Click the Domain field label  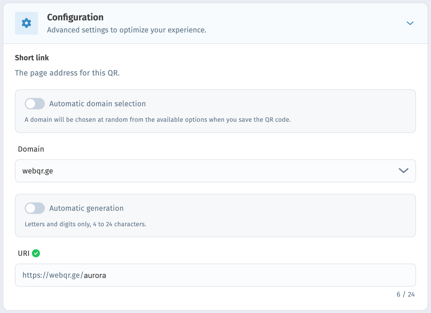(x=31, y=149)
